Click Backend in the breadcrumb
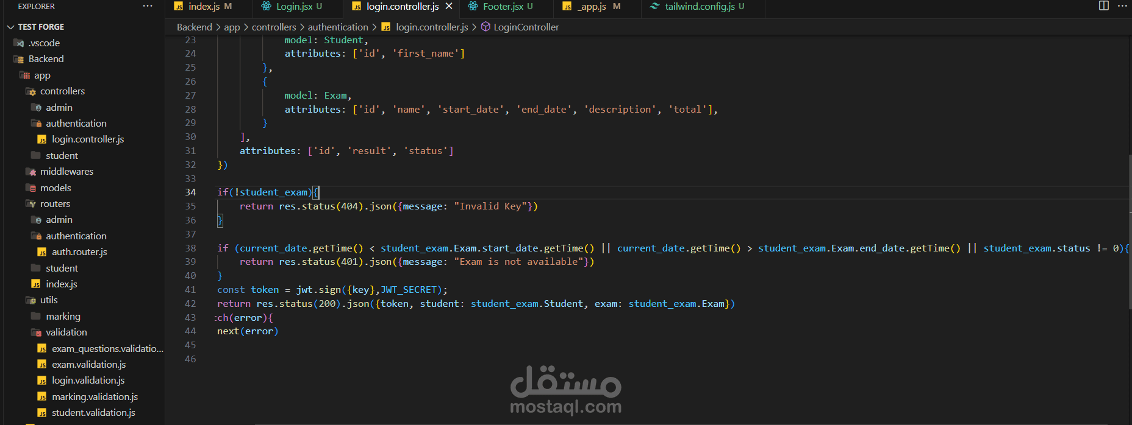 195,27
